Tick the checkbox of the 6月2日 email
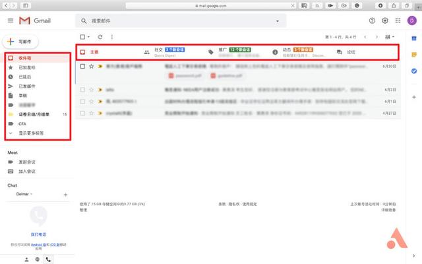 click(x=82, y=90)
